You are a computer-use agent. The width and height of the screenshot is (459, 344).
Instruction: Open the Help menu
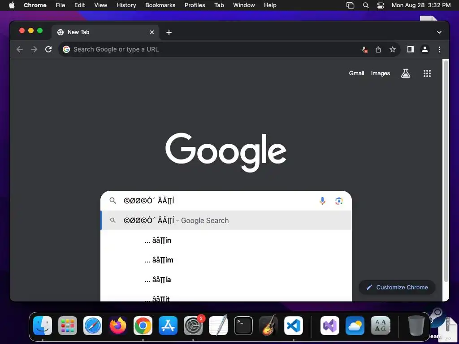tap(270, 5)
